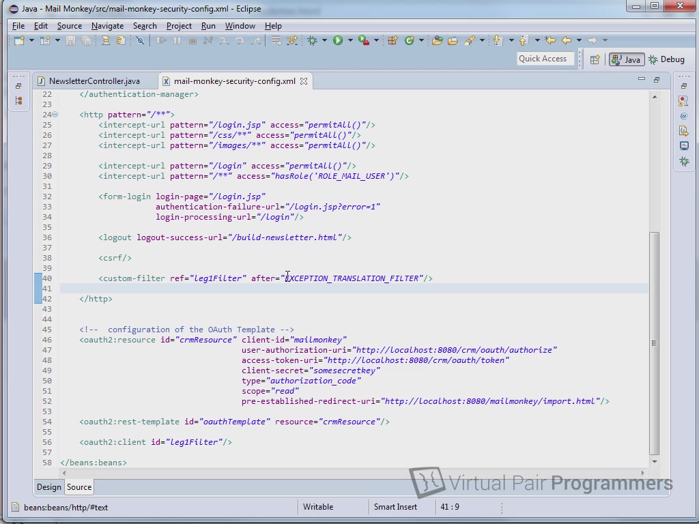Open the Help menu
The image size is (699, 524).
[273, 26]
